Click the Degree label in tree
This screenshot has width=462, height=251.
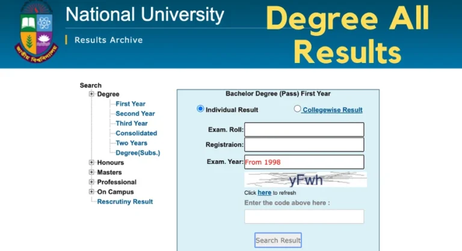108,94
